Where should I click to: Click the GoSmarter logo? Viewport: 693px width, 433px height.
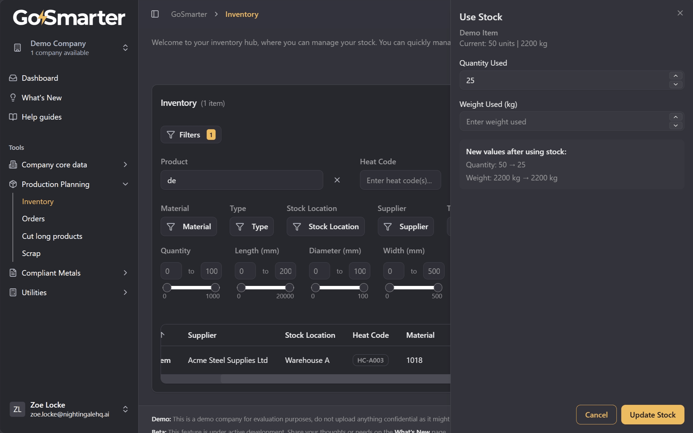[x=69, y=18]
